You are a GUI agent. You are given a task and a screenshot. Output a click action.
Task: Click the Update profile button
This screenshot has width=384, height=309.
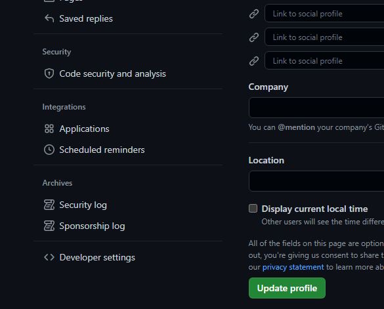287,288
